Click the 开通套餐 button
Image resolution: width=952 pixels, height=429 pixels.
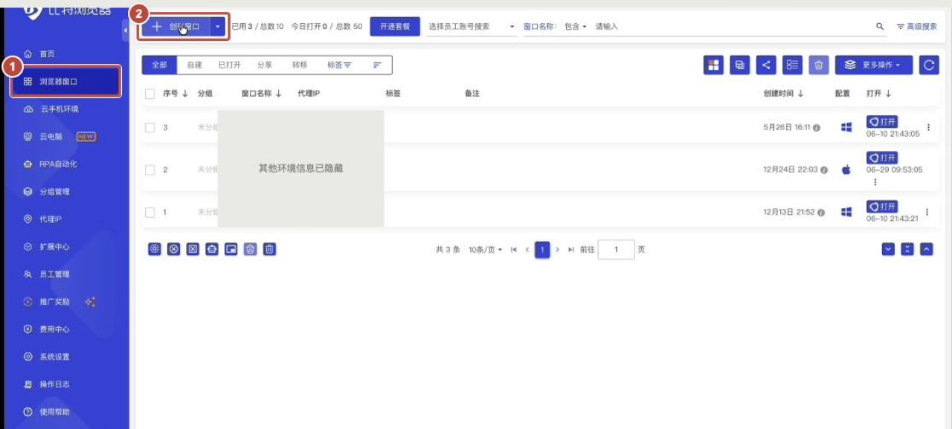(x=395, y=27)
